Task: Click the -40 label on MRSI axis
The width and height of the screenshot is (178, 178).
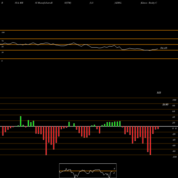Action: pyautogui.click(x=174, y=140)
